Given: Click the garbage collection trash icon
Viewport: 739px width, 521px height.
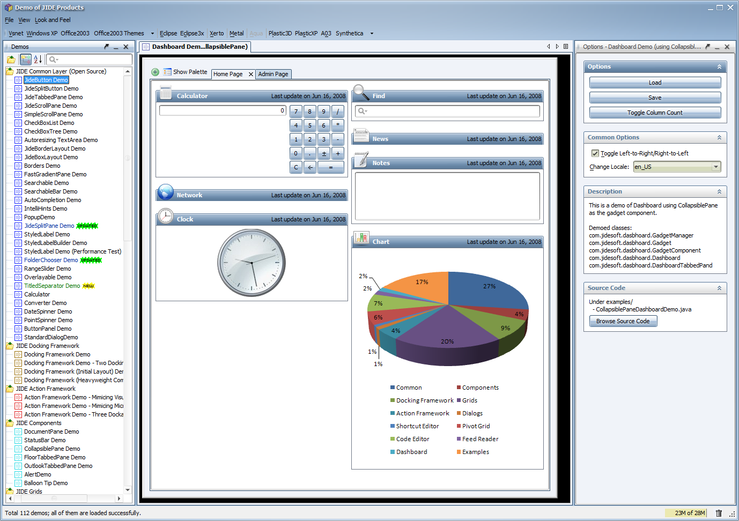Looking at the screenshot, I should click(x=719, y=513).
